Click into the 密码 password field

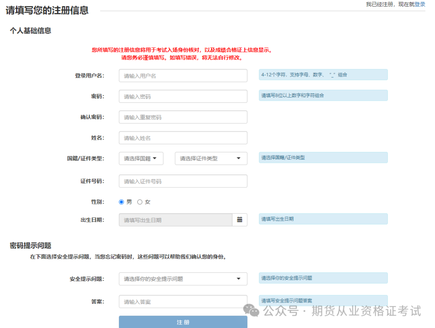click(x=183, y=96)
